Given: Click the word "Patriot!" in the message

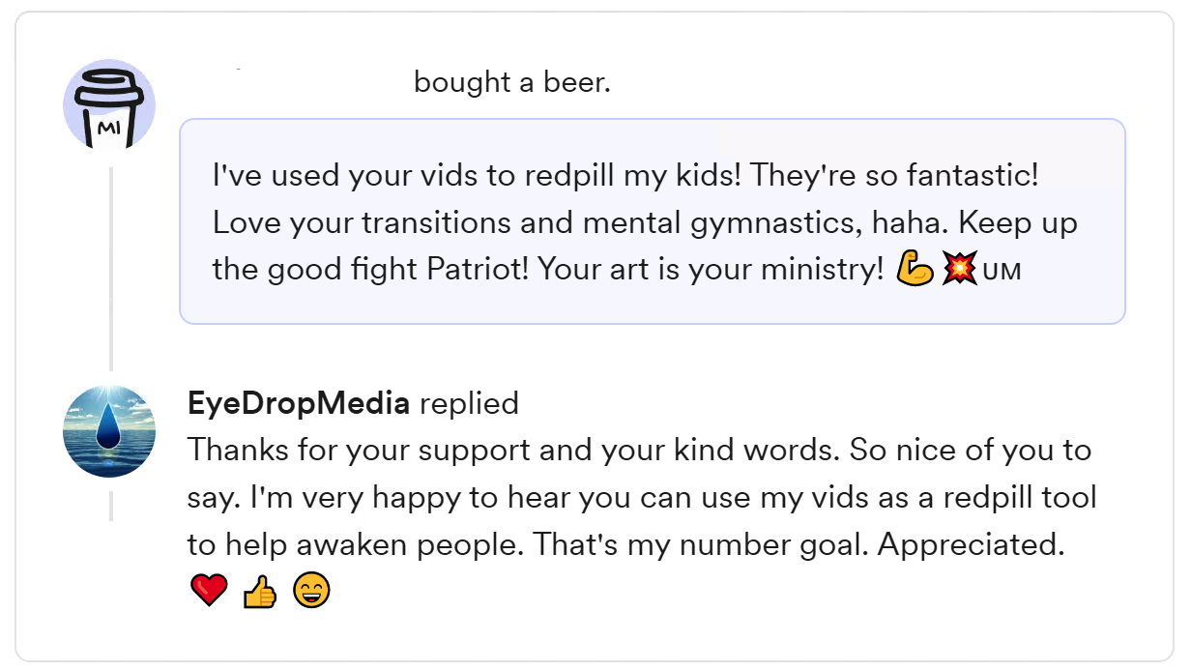Looking at the screenshot, I should (x=479, y=270).
